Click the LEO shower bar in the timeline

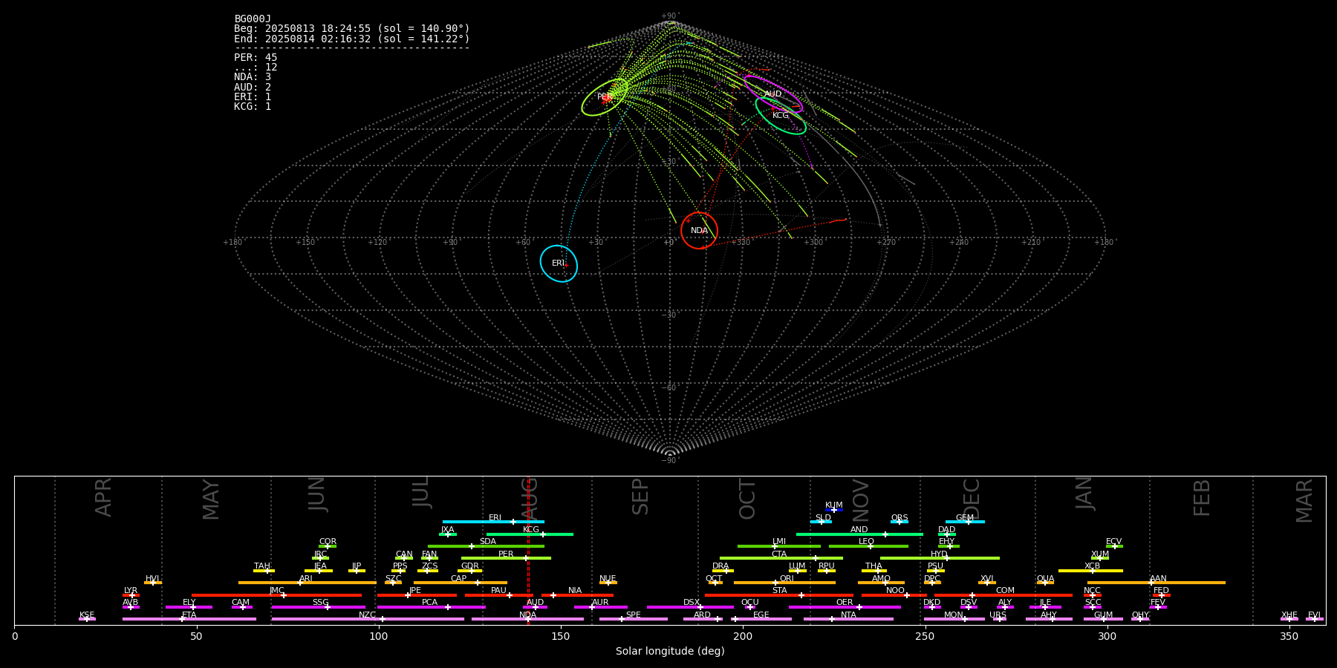coord(868,546)
